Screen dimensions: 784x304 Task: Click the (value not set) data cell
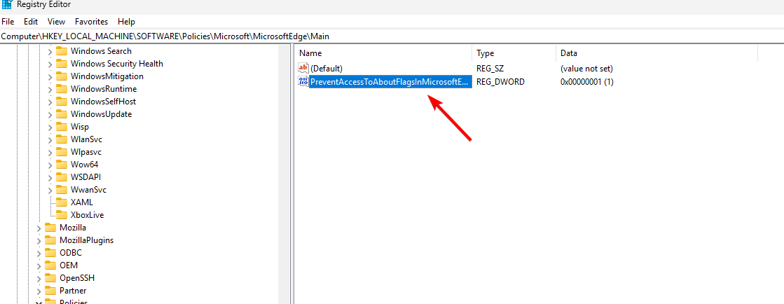click(x=586, y=69)
